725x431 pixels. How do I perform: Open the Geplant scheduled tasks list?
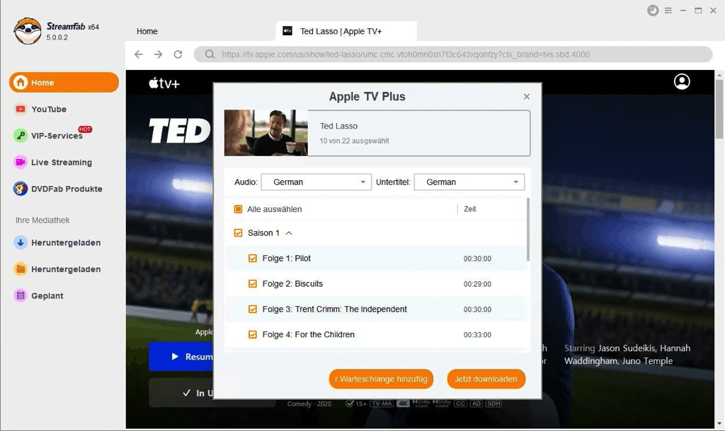(47, 296)
